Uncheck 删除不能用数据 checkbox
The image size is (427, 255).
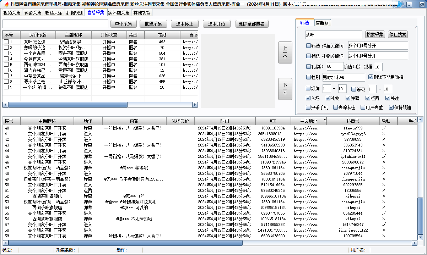(371, 77)
